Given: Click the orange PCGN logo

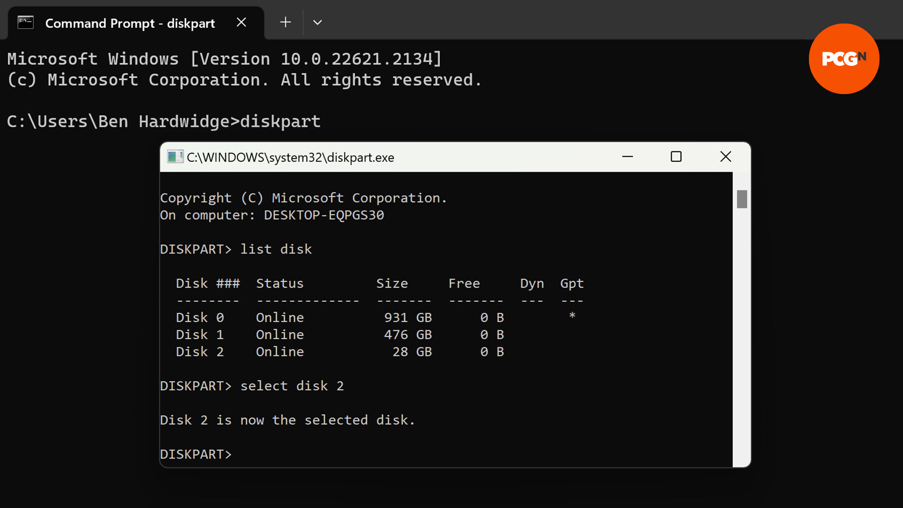Looking at the screenshot, I should [844, 59].
